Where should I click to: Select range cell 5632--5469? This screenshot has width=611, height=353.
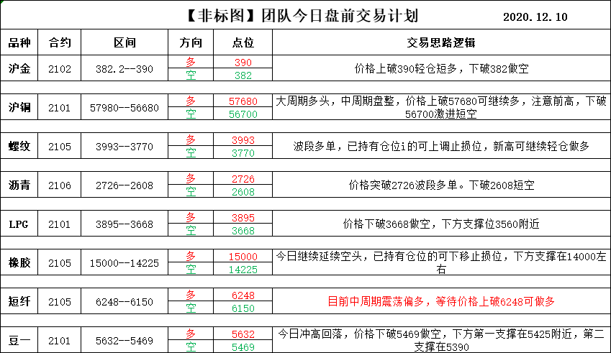(125, 340)
